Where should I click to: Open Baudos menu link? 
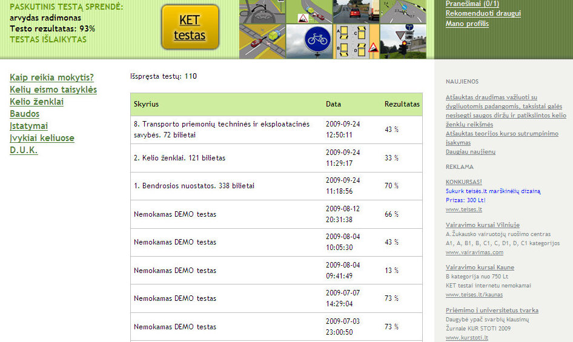[24, 113]
